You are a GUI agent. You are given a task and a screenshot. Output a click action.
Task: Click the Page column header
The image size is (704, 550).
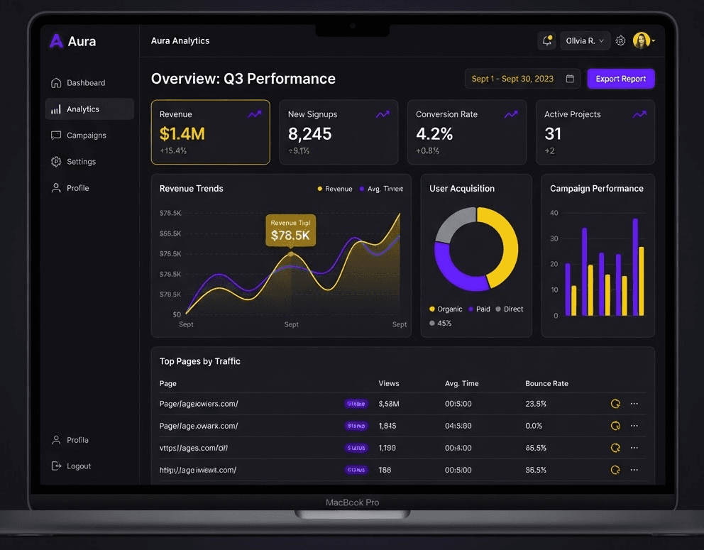click(168, 383)
